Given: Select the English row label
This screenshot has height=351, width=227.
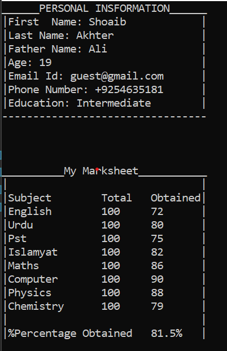Looking at the screenshot, I should coord(30,212).
